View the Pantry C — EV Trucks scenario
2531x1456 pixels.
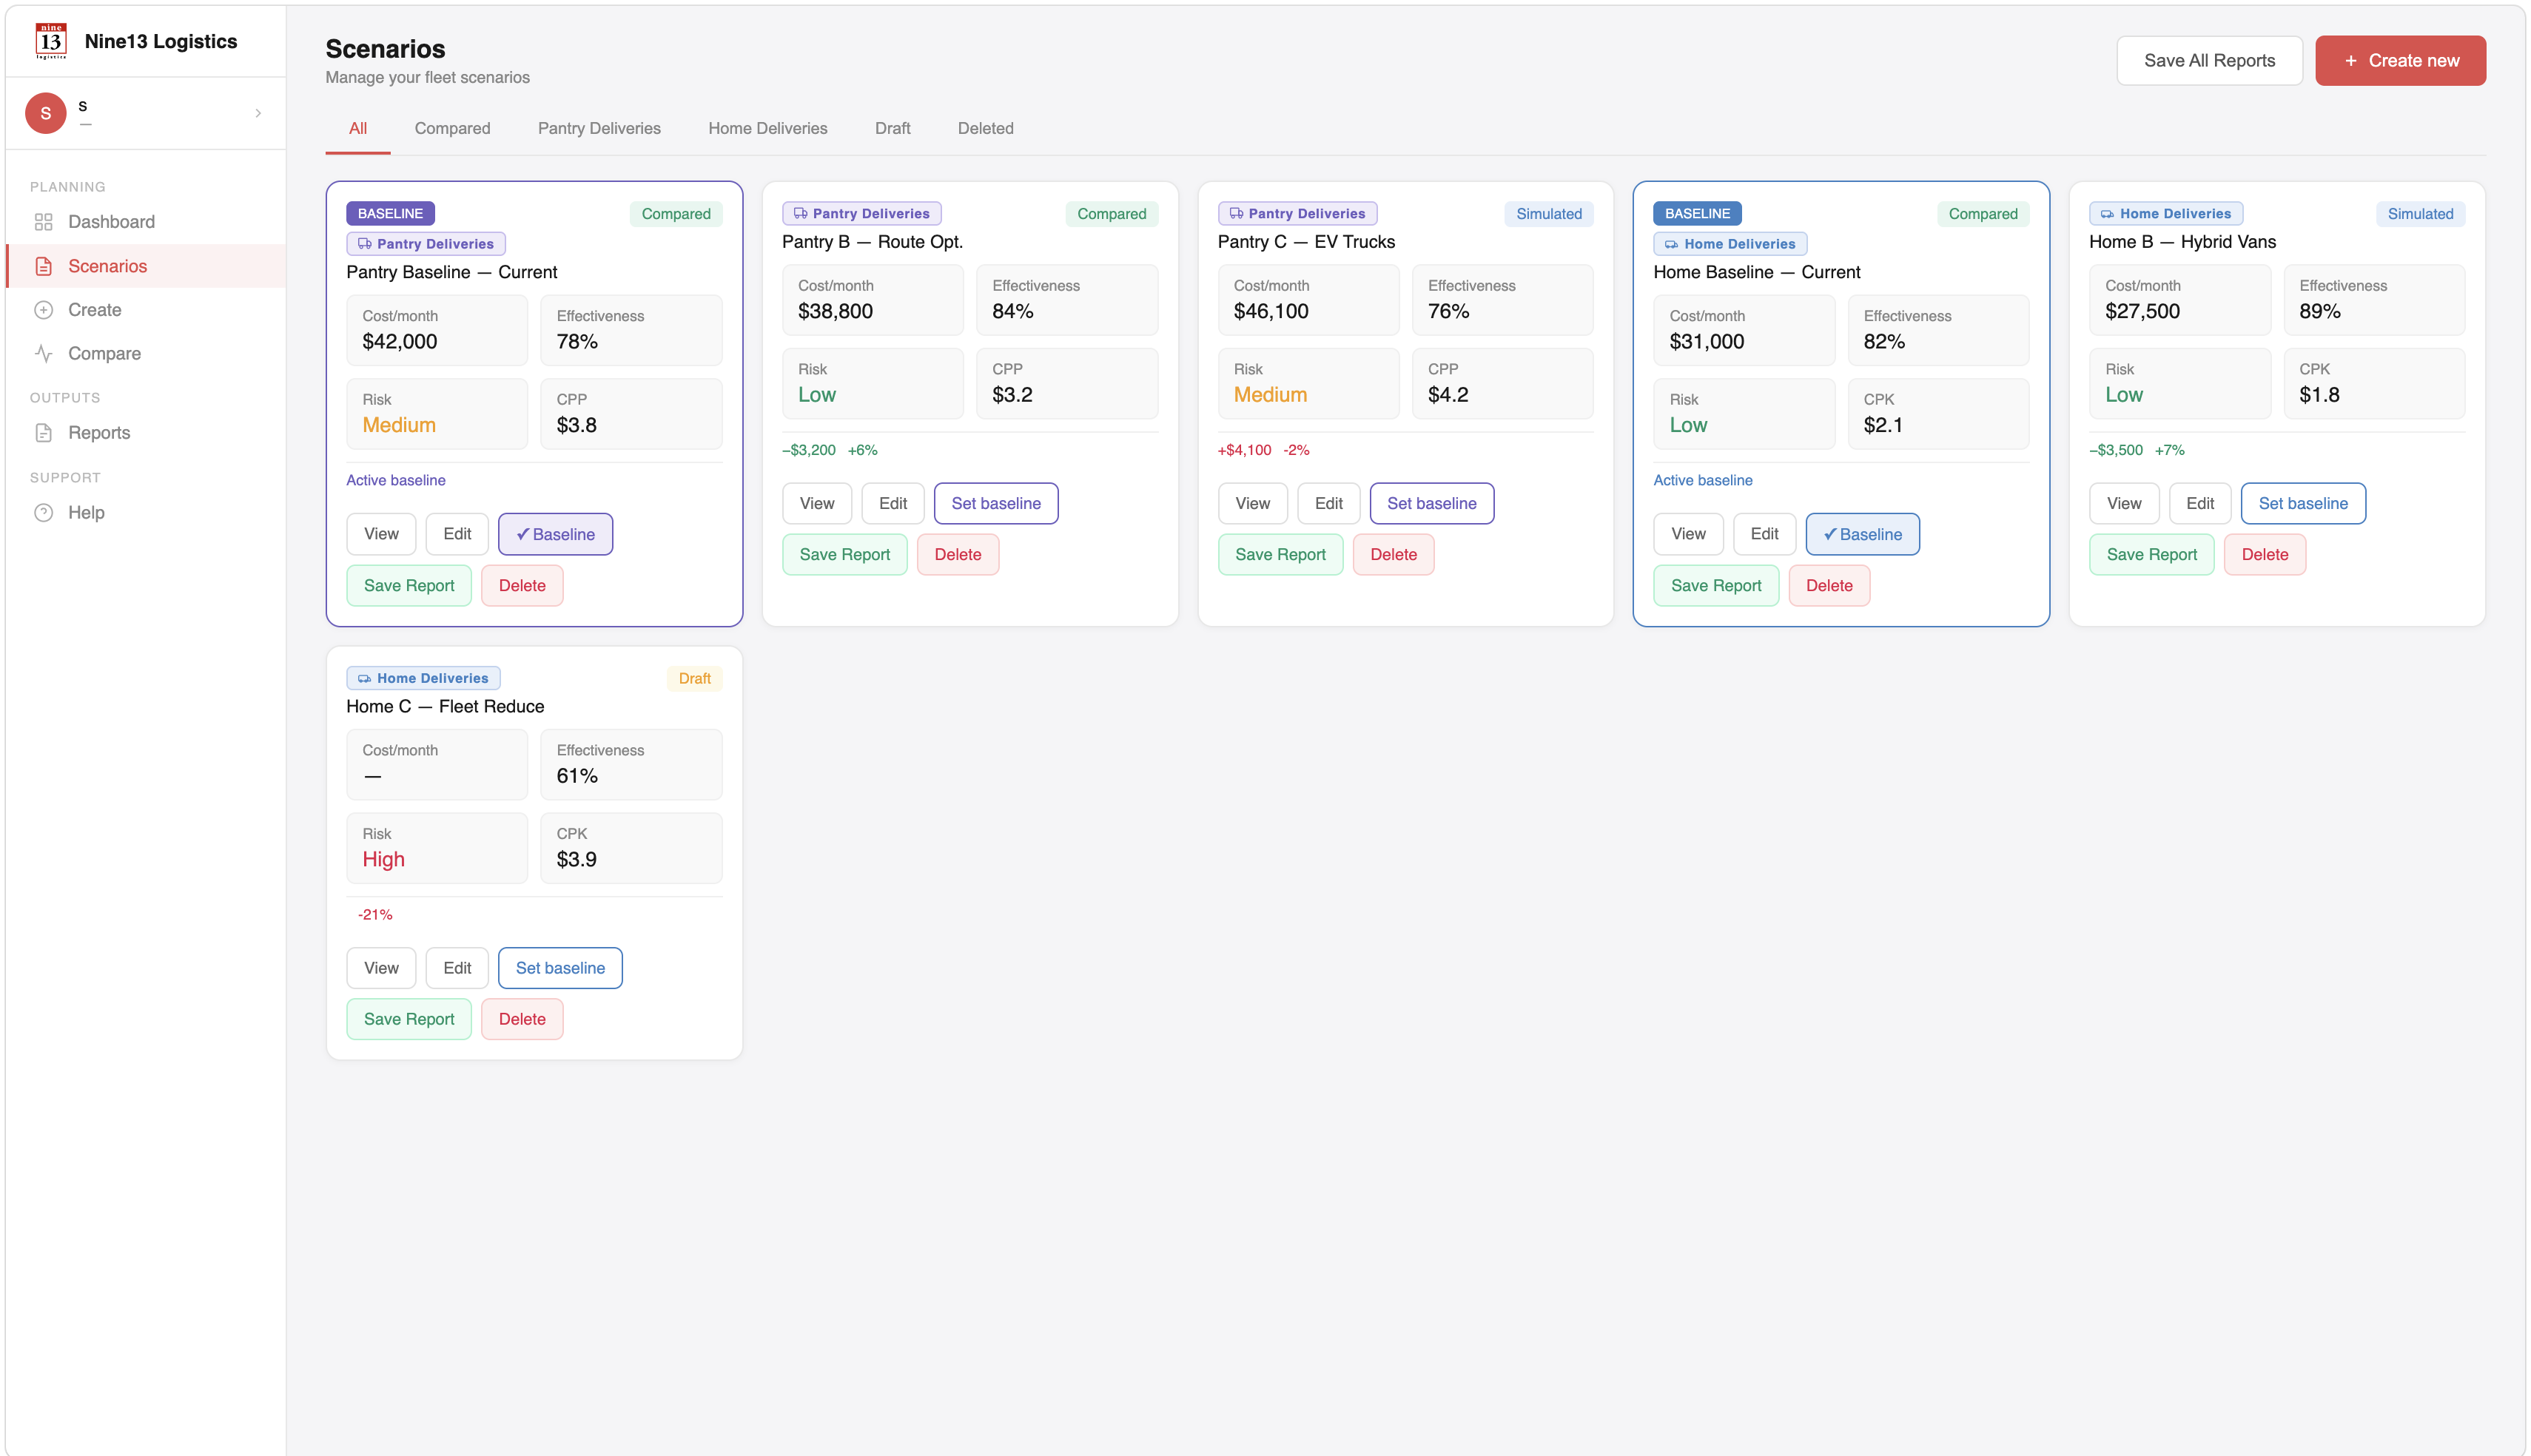1252,503
